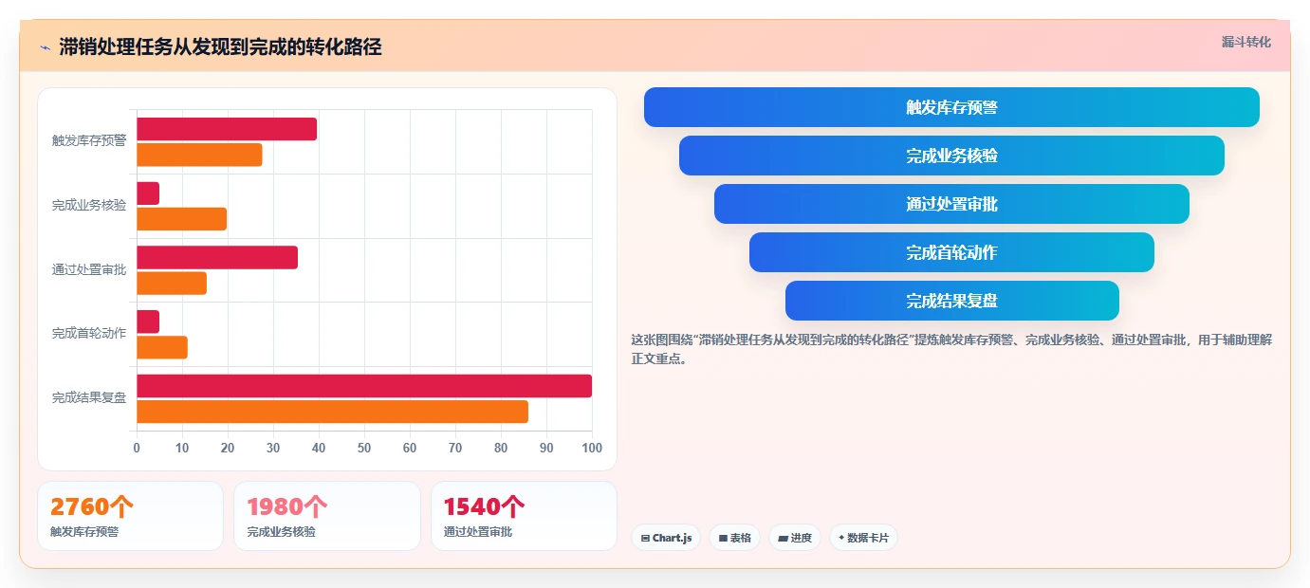Click the 1540个 stat value
Viewport: 1310px width, 588px height.
coord(484,506)
